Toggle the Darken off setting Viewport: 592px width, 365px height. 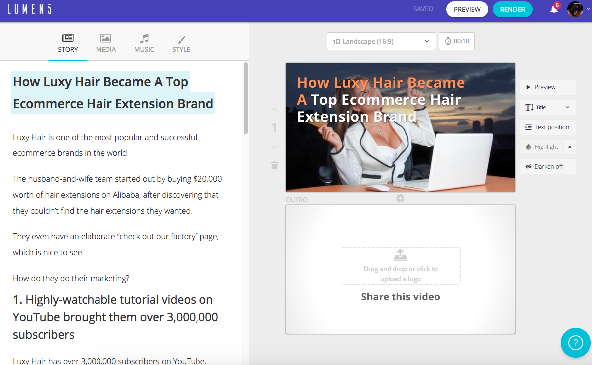[x=548, y=167]
